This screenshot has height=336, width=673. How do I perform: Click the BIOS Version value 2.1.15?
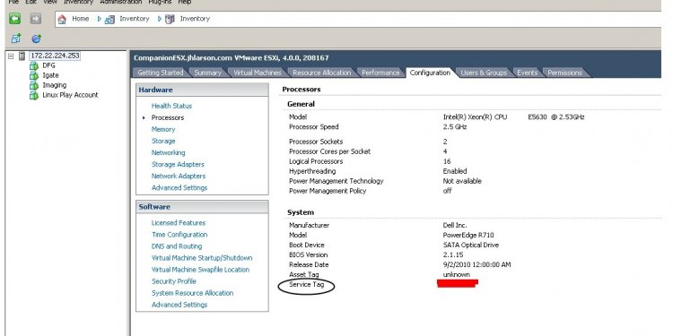[x=453, y=255]
